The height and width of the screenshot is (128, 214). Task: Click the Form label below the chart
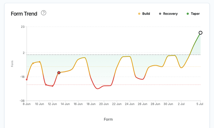(108, 119)
